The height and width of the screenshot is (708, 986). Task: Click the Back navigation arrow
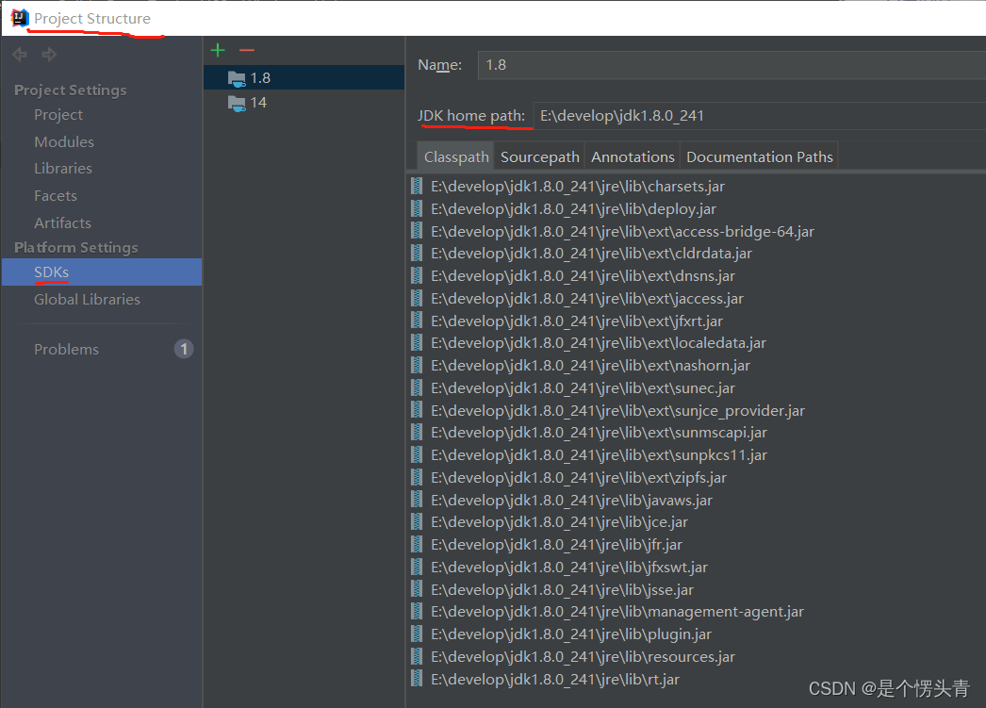tap(20, 55)
